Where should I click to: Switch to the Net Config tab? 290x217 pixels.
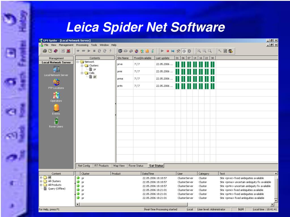(x=84, y=166)
